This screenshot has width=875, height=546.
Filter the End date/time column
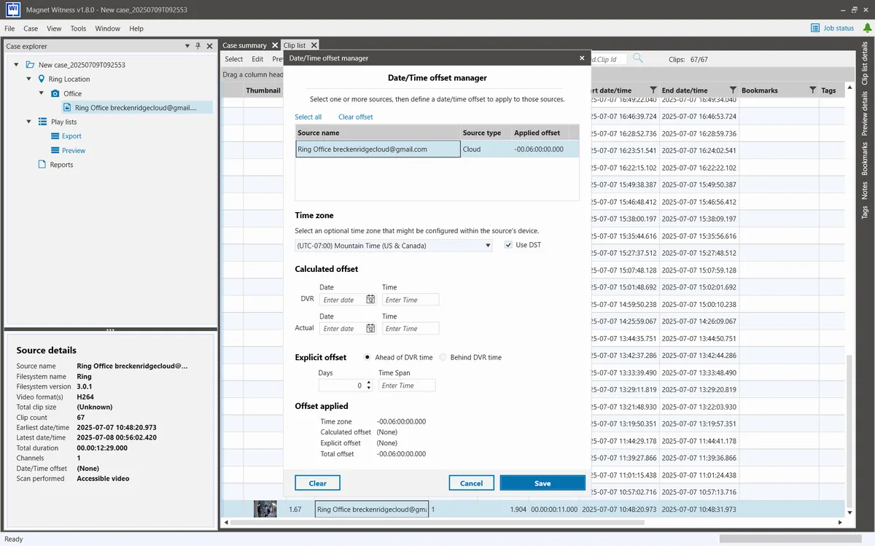pos(733,90)
